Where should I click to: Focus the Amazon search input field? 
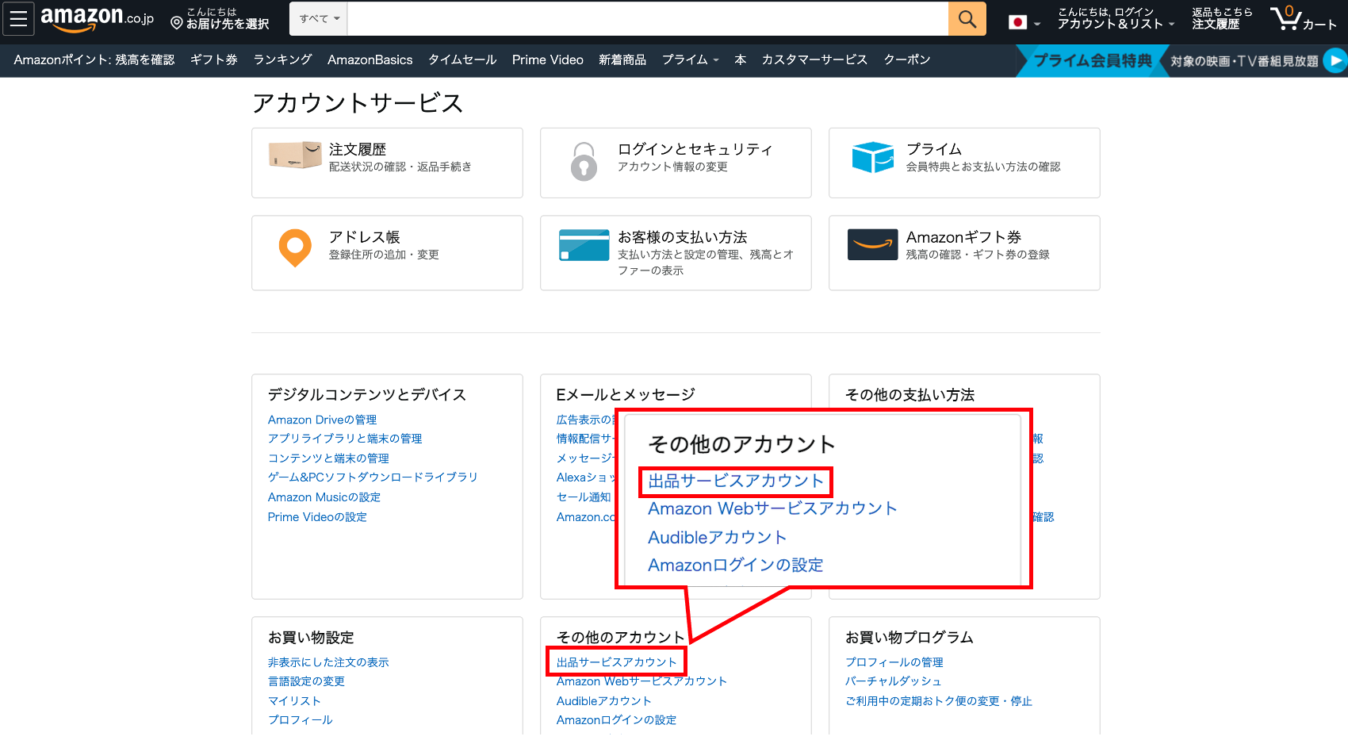click(648, 18)
